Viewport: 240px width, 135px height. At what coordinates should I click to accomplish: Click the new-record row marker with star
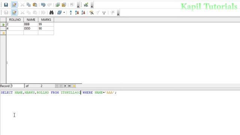click(3, 33)
